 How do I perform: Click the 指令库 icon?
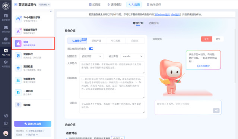pos(18,105)
